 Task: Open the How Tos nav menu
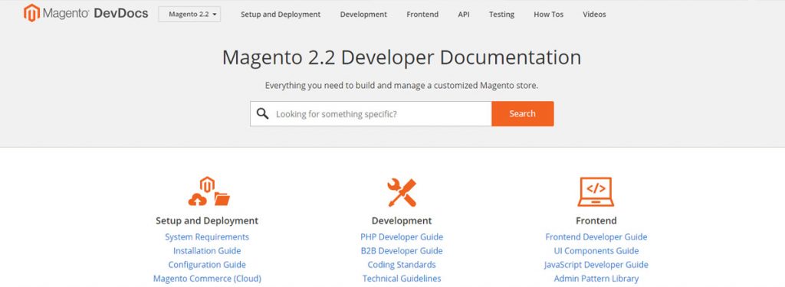point(549,15)
